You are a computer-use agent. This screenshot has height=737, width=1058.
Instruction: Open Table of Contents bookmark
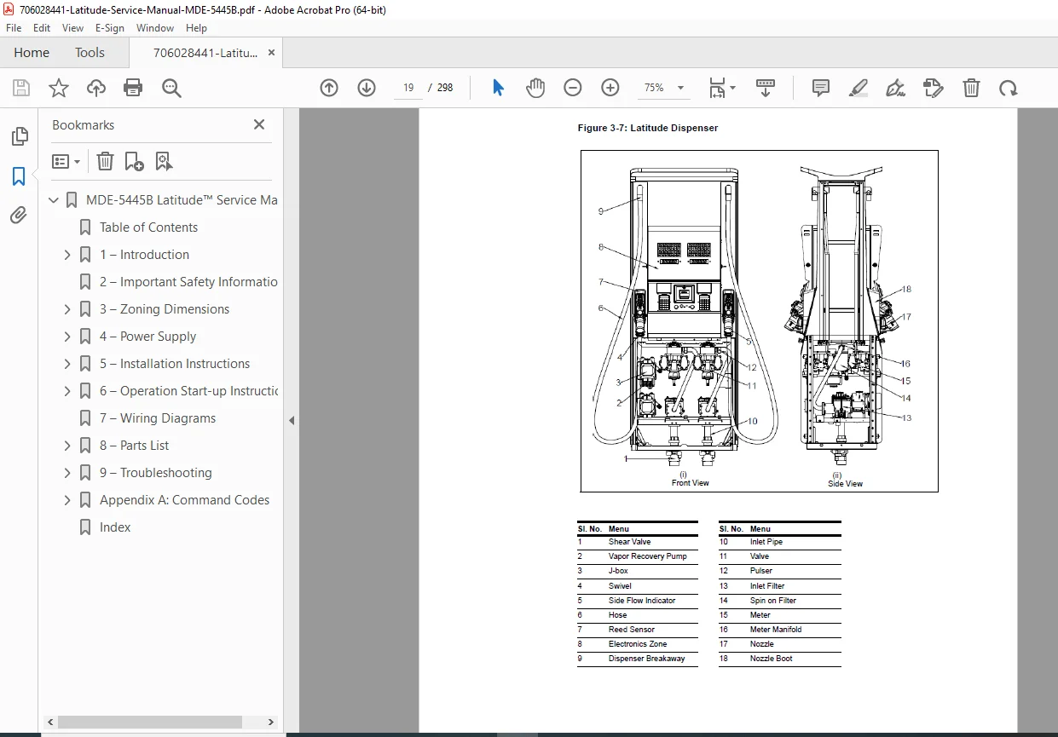point(148,227)
